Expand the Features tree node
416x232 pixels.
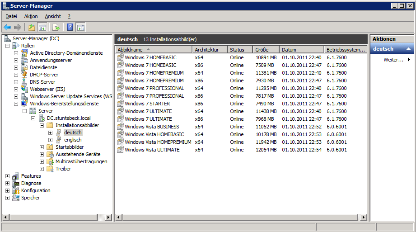7,176
